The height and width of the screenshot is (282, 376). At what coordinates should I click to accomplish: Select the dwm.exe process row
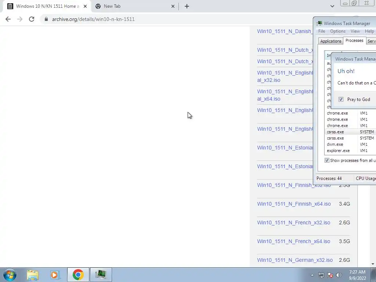coord(350,144)
